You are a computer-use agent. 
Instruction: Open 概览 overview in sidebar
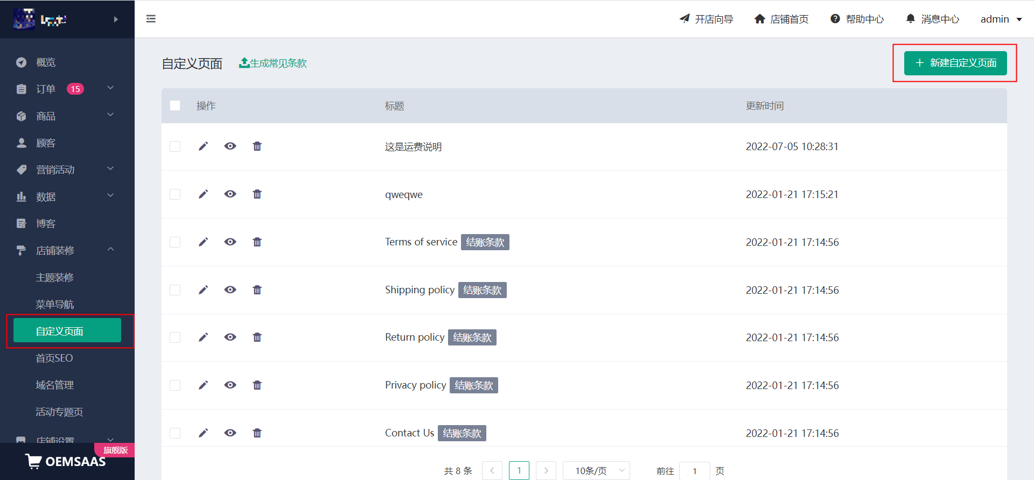click(x=67, y=62)
